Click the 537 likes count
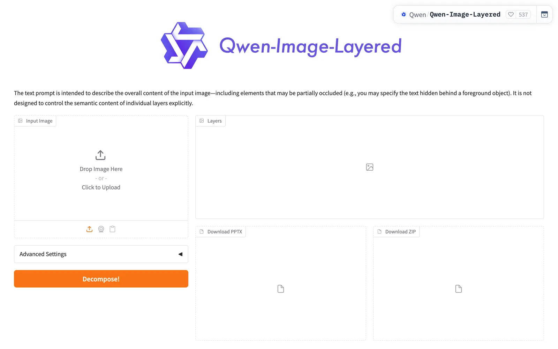558x349 pixels. point(523,15)
